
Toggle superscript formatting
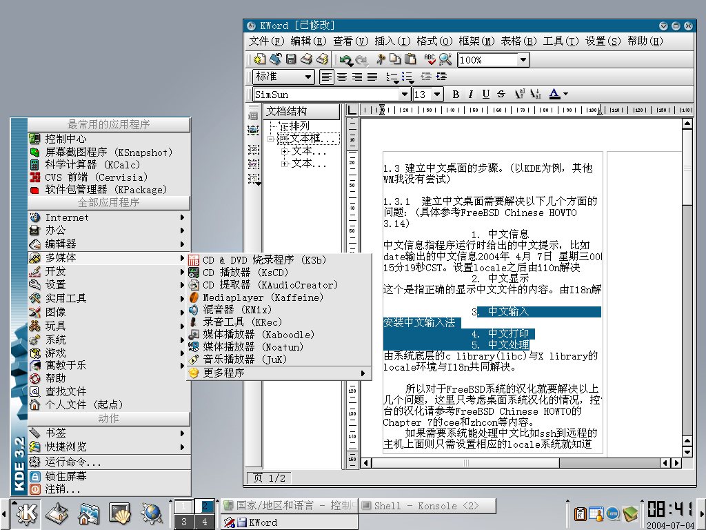[520, 94]
